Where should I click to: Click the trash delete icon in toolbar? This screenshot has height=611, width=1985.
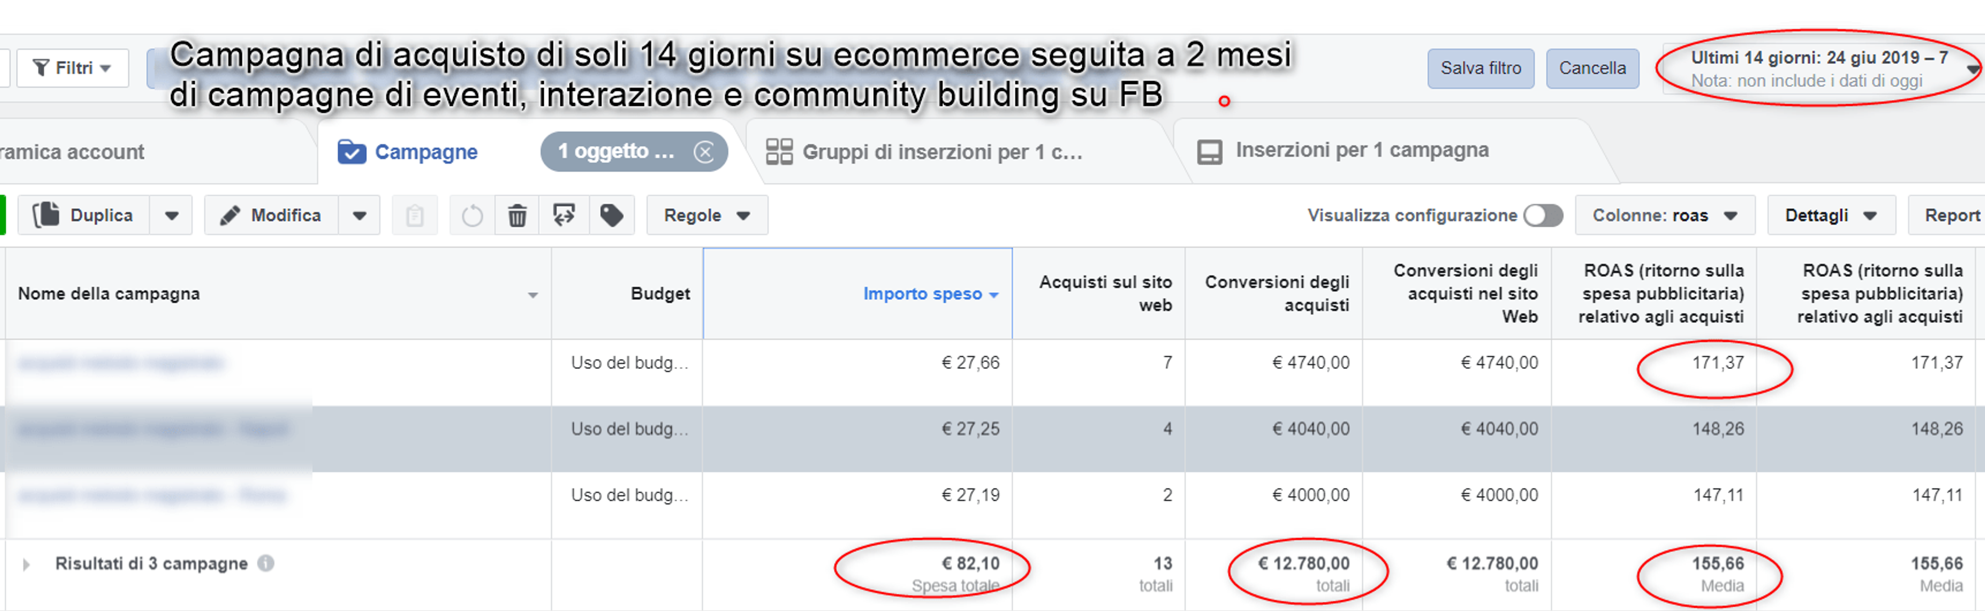tap(517, 215)
